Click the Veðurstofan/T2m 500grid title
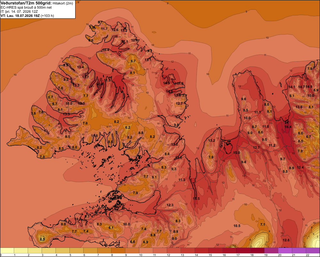 click(26, 3)
